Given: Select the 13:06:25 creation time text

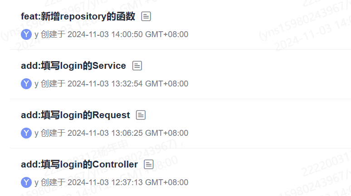Looking at the screenshot, I should click(127, 134).
